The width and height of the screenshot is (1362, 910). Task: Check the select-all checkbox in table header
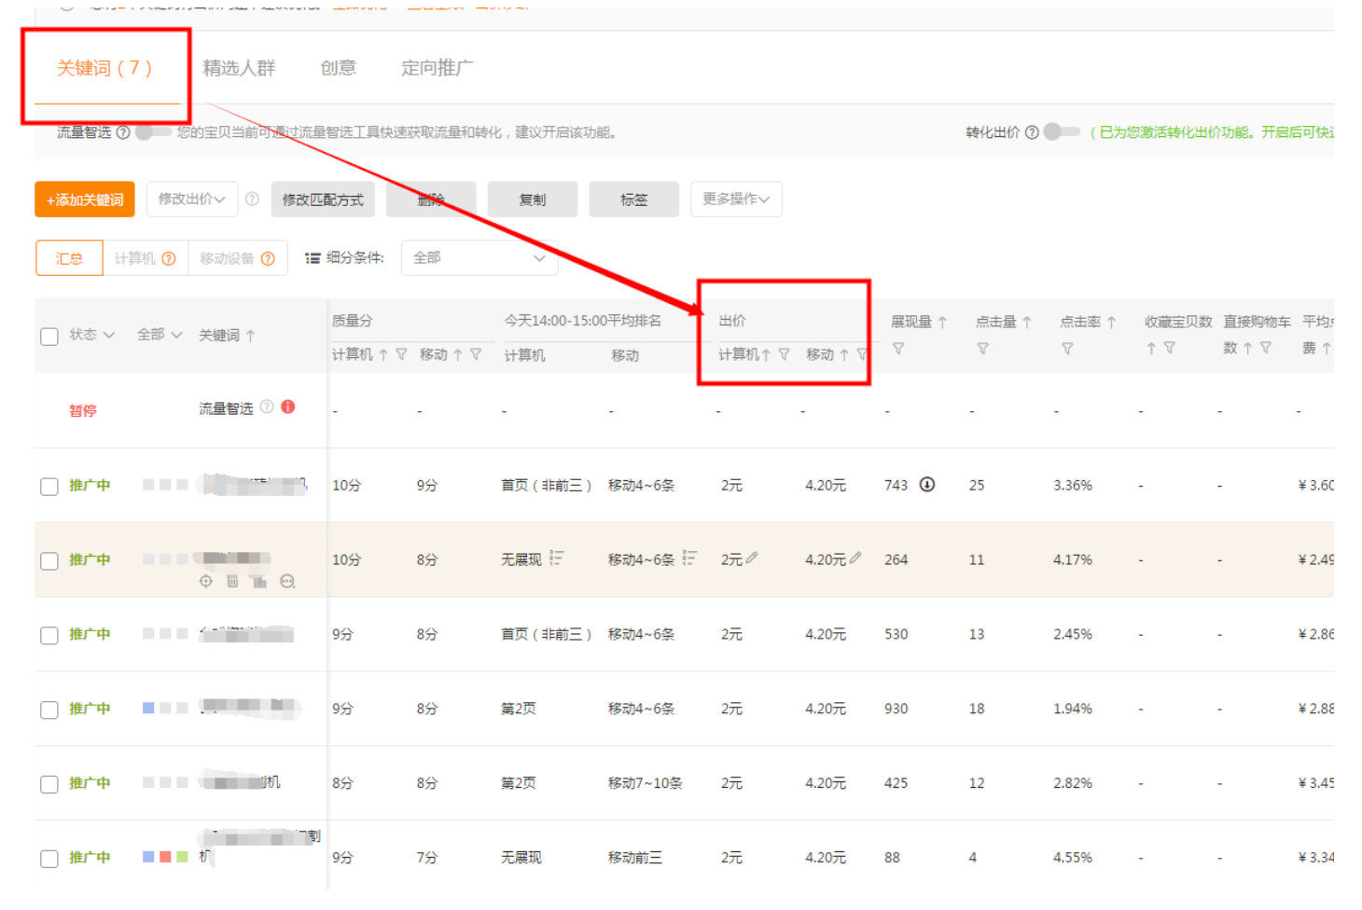click(x=49, y=337)
